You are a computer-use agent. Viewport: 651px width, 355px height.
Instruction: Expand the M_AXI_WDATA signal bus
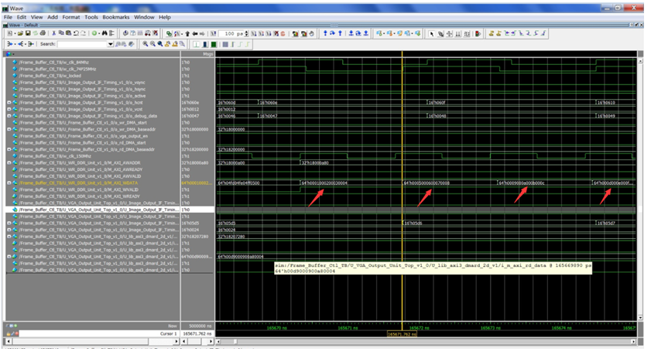tap(9, 183)
